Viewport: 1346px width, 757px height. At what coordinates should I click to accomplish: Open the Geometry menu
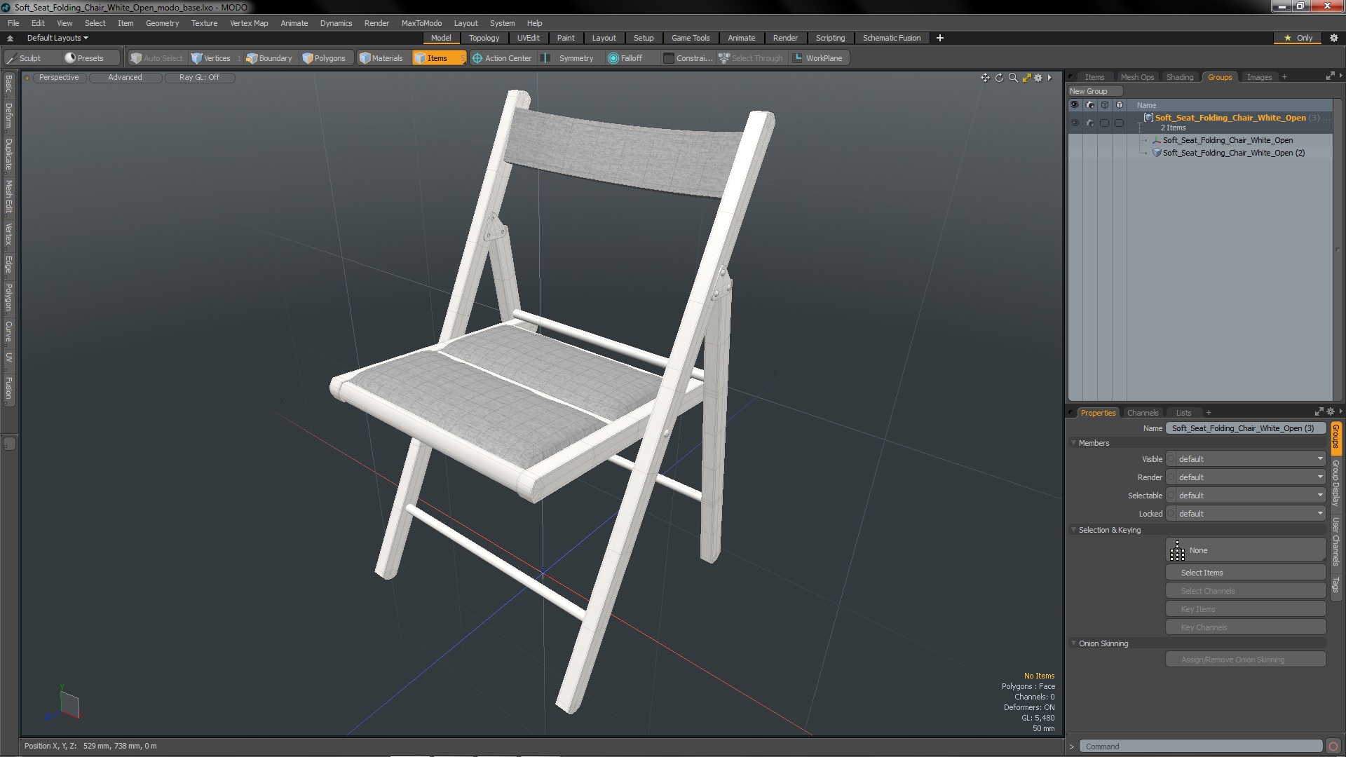tap(162, 23)
